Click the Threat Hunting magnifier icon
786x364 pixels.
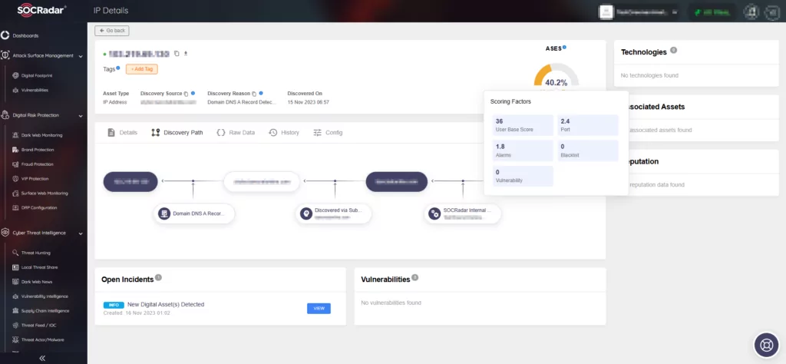(x=15, y=253)
